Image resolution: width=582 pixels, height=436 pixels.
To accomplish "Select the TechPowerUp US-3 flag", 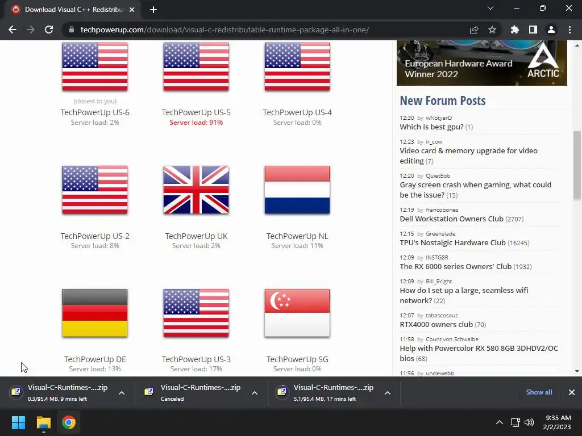I will (x=196, y=313).
